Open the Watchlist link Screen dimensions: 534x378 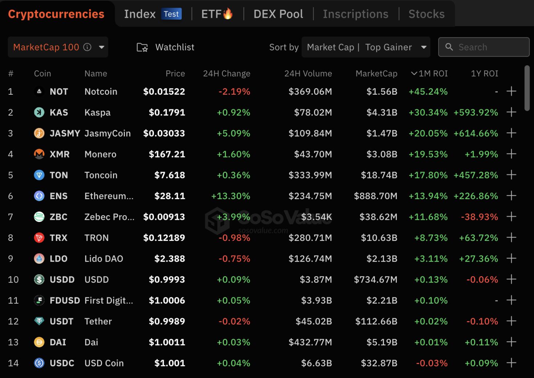coord(175,48)
